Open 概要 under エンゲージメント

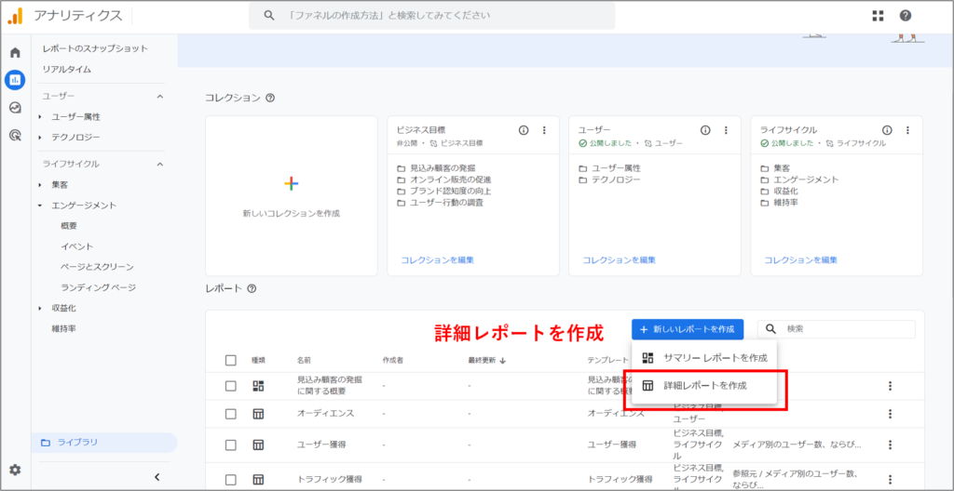point(69,226)
